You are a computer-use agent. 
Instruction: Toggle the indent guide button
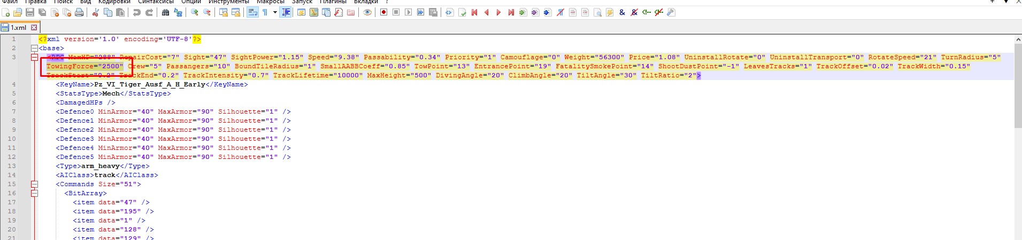(286, 12)
